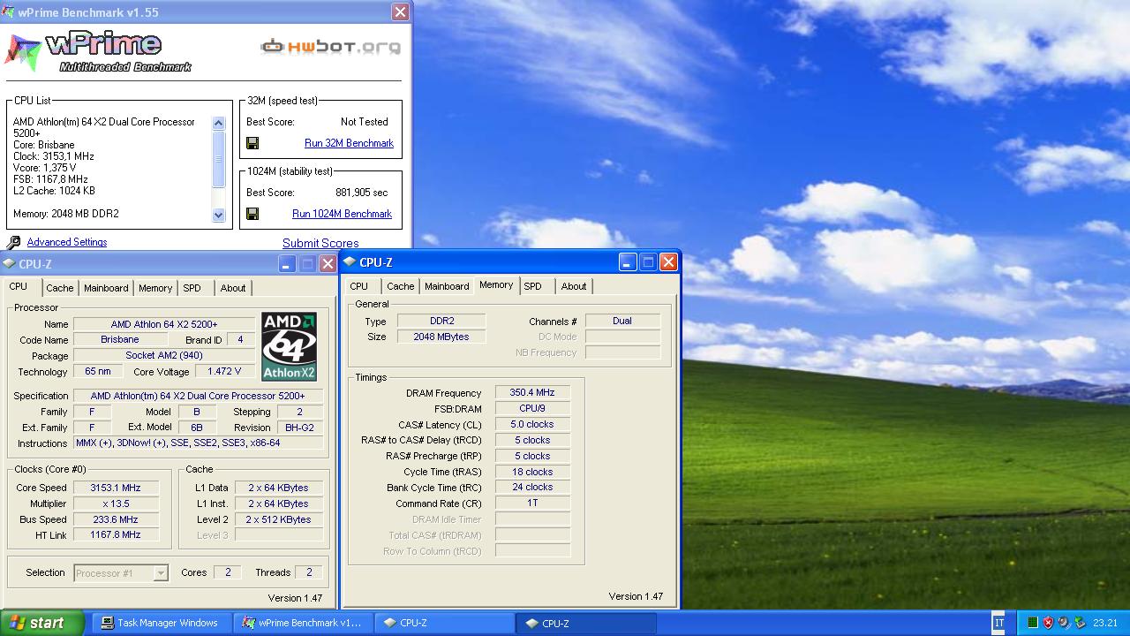
Task: Click the Submit Scores link
Action: coord(320,243)
